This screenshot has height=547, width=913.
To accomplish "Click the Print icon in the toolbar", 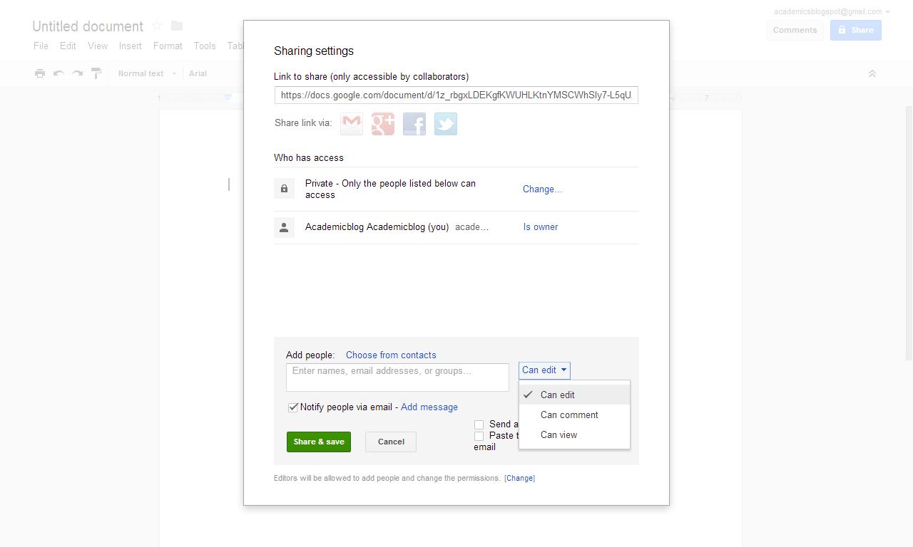I will [40, 73].
